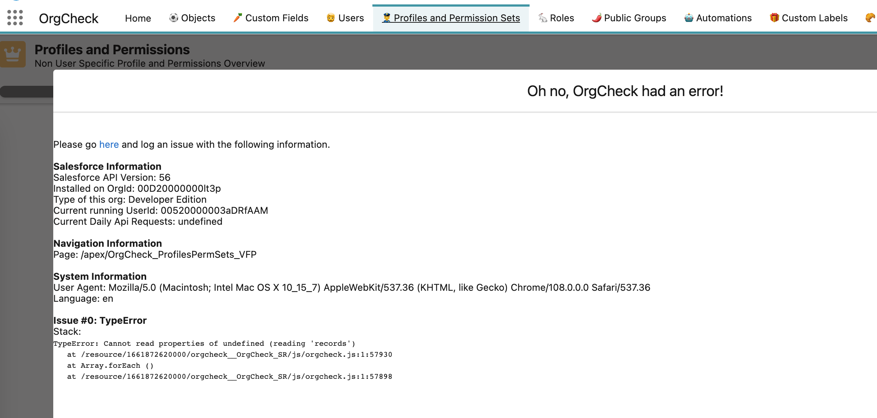Screen dimensions: 877x418
Task: Click the dark progress bar on the left
Action: pyautogui.click(x=26, y=91)
